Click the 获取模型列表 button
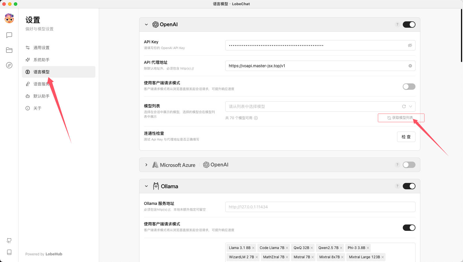The width and height of the screenshot is (463, 262). click(400, 118)
